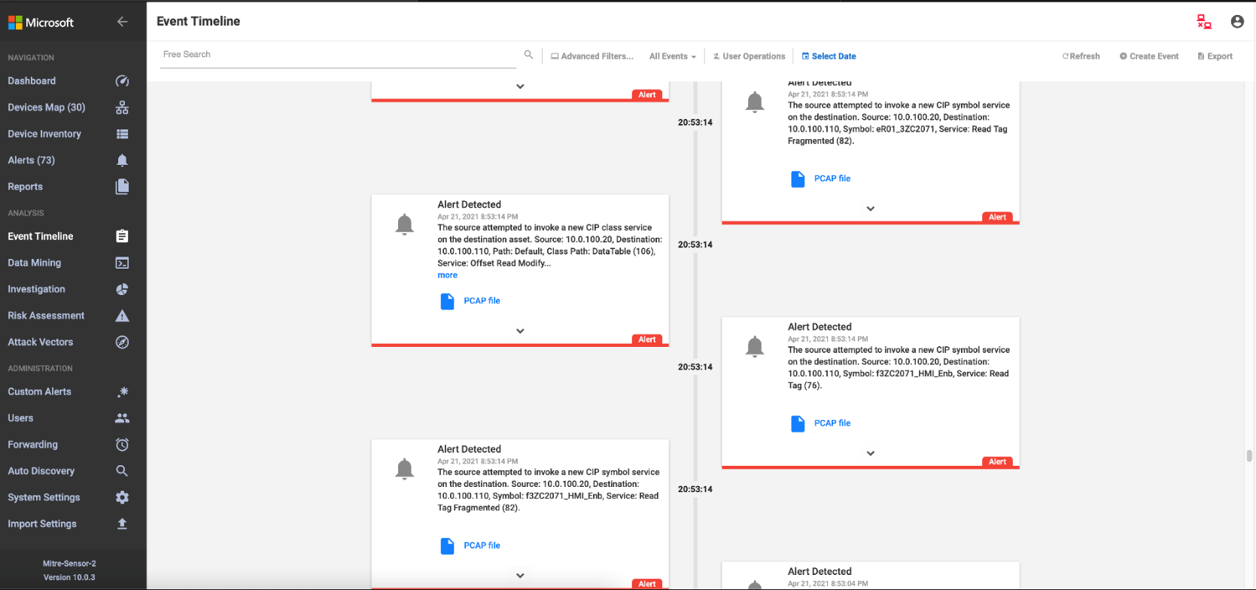Go to Devices Map (30)

[x=47, y=108]
